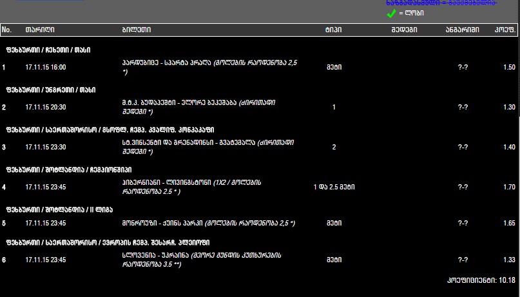Click the total 'კოეფიციენტი: 10.18'
Screen dimensions: 520x297
(x=481, y=280)
